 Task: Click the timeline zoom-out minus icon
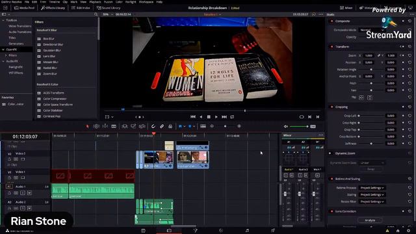coord(212,127)
